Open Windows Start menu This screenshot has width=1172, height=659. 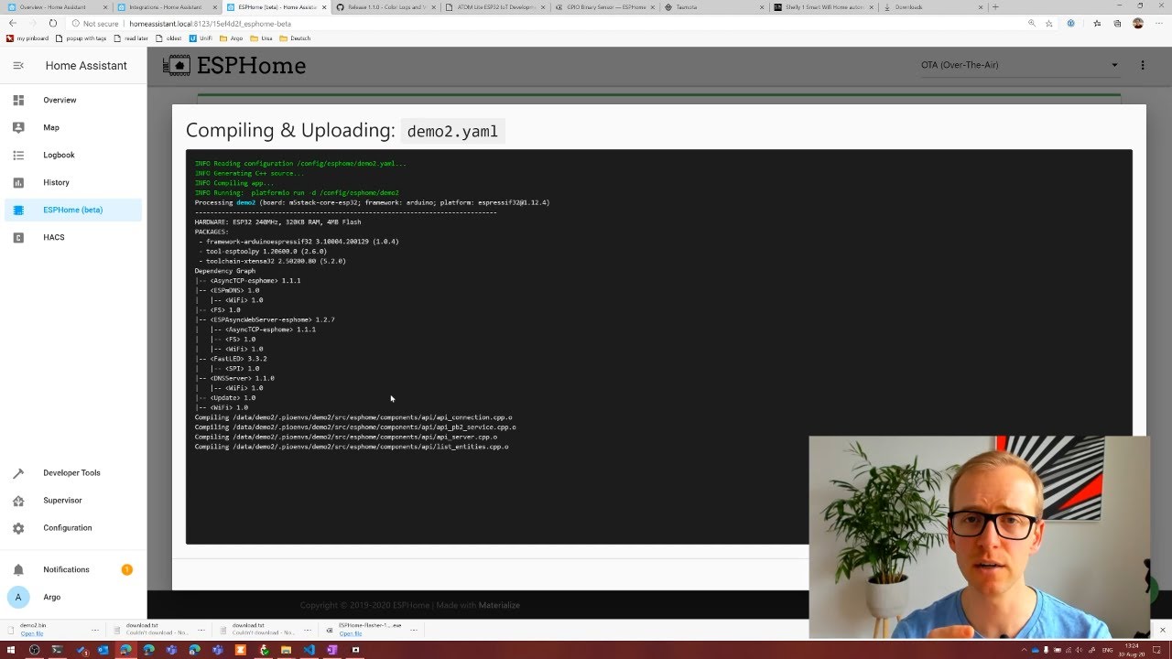pos(11,650)
